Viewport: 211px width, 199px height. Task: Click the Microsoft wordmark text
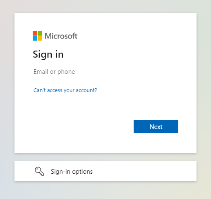[61, 36]
